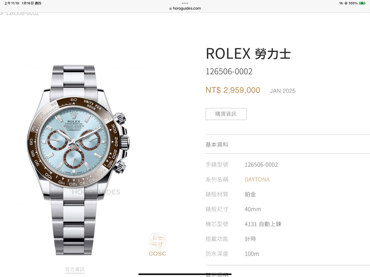The width and height of the screenshot is (370, 277).
Task: Tap the 100% battery percentage text
Action: coord(353,3)
